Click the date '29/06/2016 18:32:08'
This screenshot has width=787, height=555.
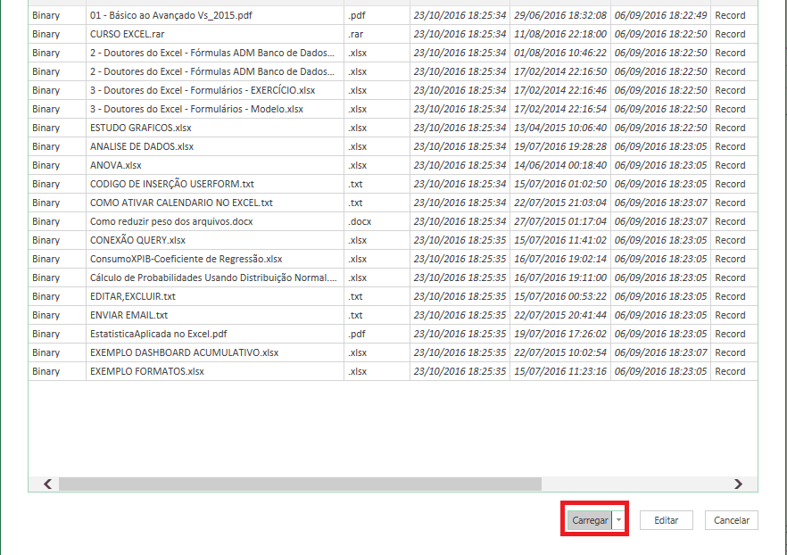tap(560, 15)
